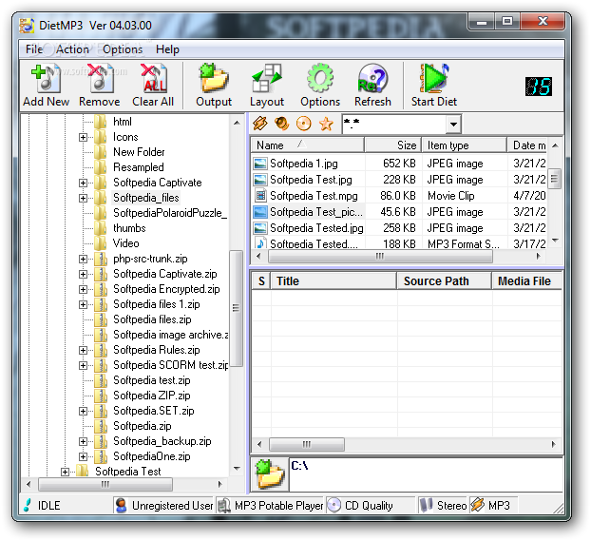Click the speaker filter icon above file list
The width and height of the screenshot is (591, 541).
point(281,124)
